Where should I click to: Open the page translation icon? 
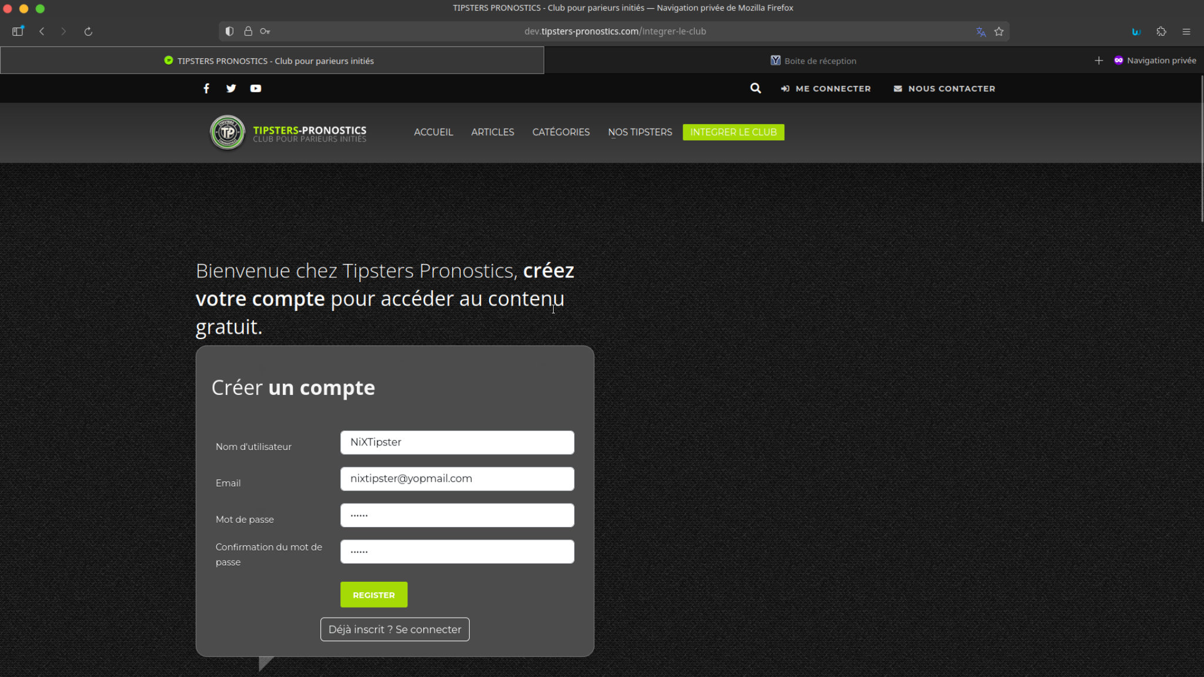[x=981, y=31]
